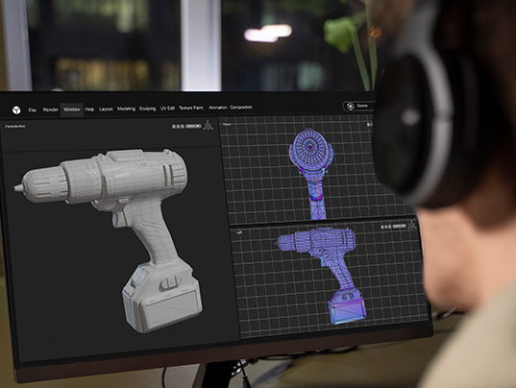Select the Texture Paint workspace tab
Viewport: 516px width, 388px height.
(191, 108)
